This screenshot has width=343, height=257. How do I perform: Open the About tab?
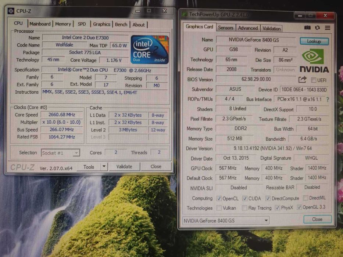[139, 25]
